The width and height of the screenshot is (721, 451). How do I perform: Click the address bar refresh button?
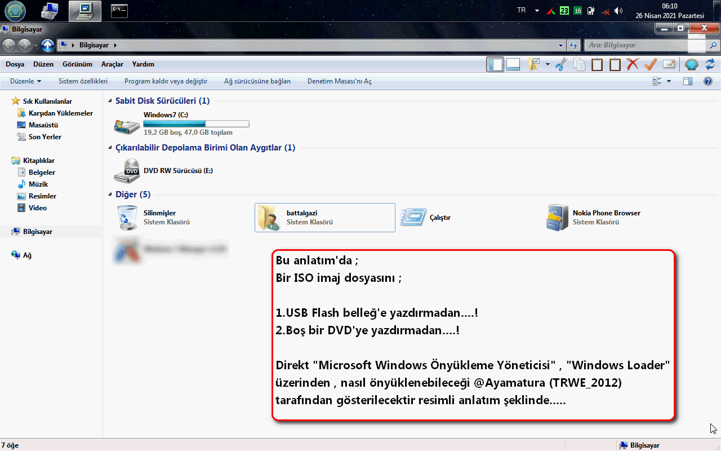(573, 45)
